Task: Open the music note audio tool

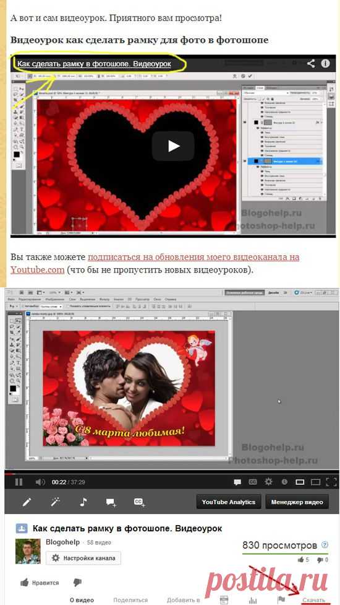Action: click(x=83, y=502)
